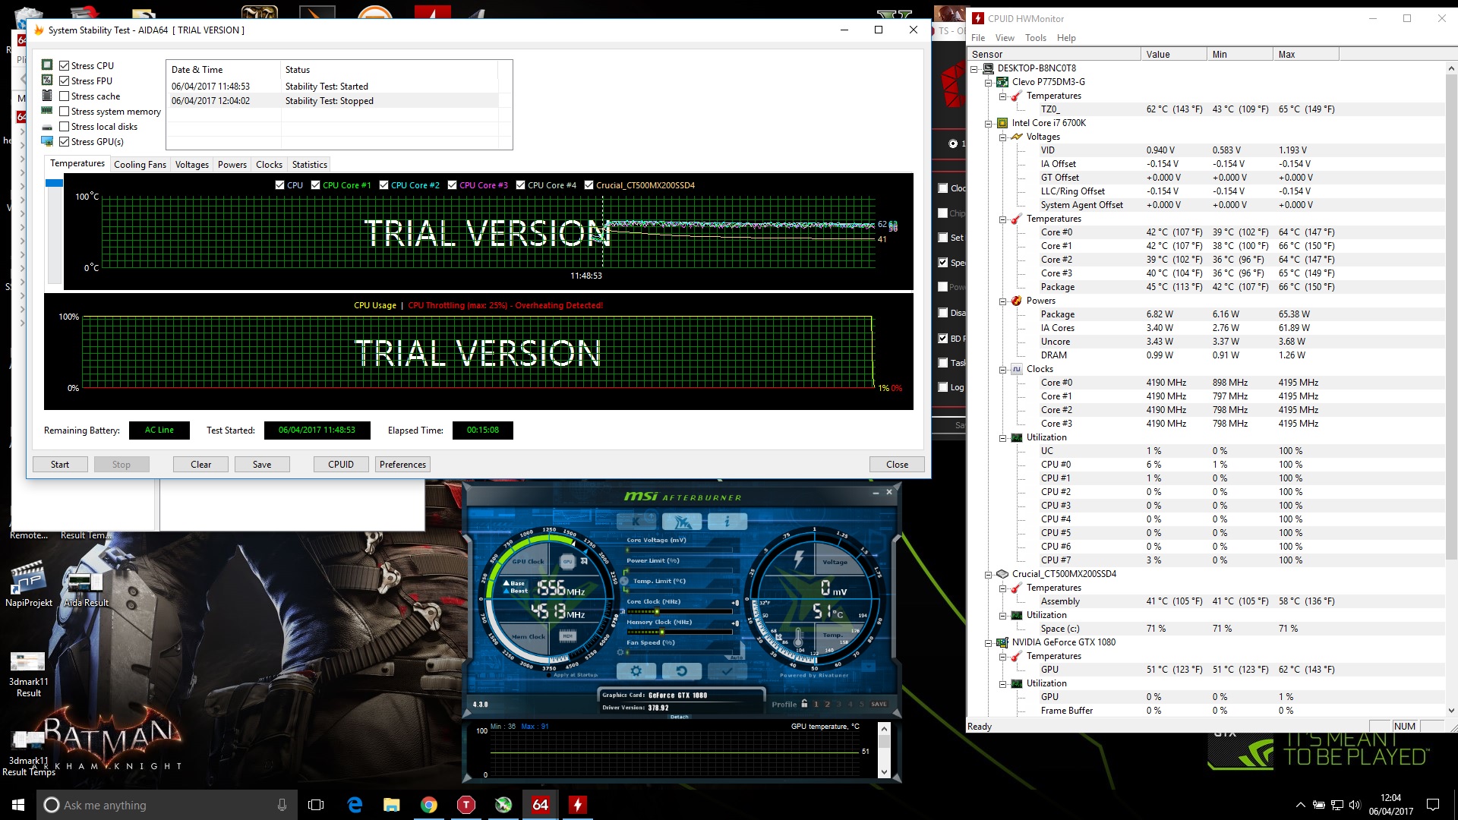1458x820 pixels.
Task: Uncheck Stress CPU option
Action: [65, 66]
